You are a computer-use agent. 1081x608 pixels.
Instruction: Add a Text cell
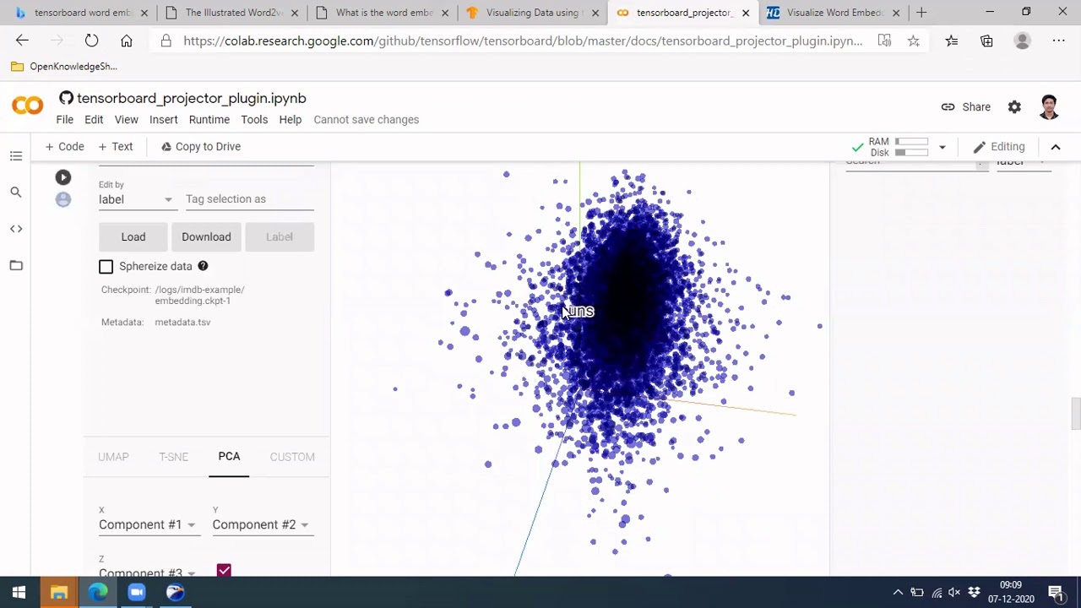pos(116,147)
